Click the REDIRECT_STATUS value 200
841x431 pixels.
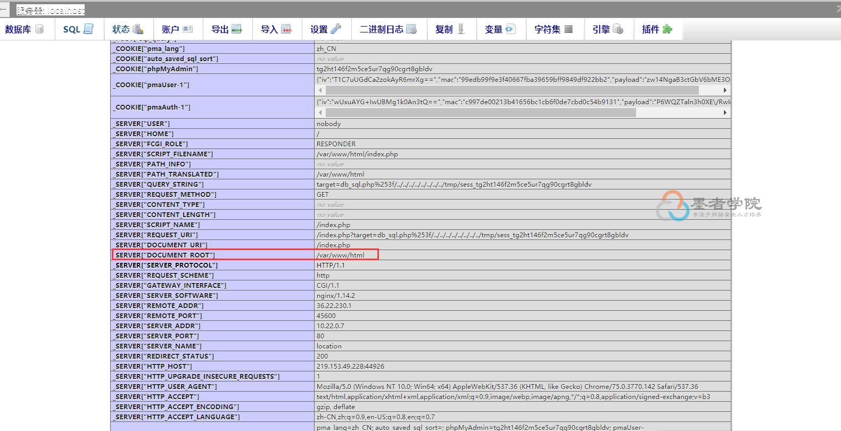323,356
